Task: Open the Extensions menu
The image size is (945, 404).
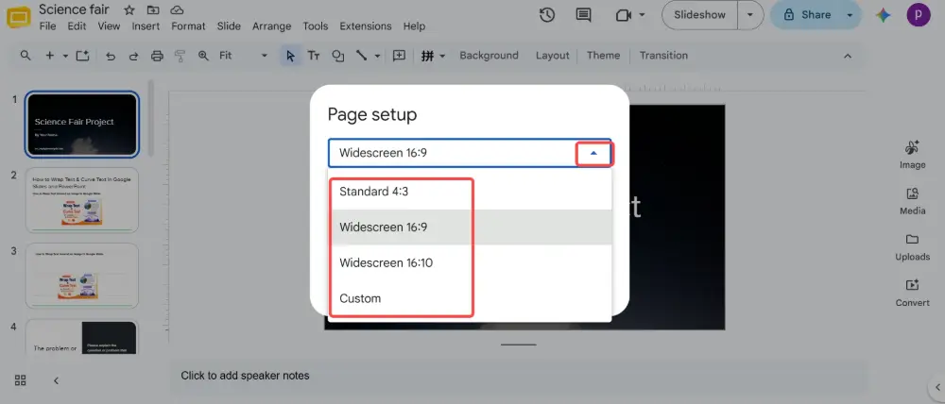Action: tap(365, 26)
